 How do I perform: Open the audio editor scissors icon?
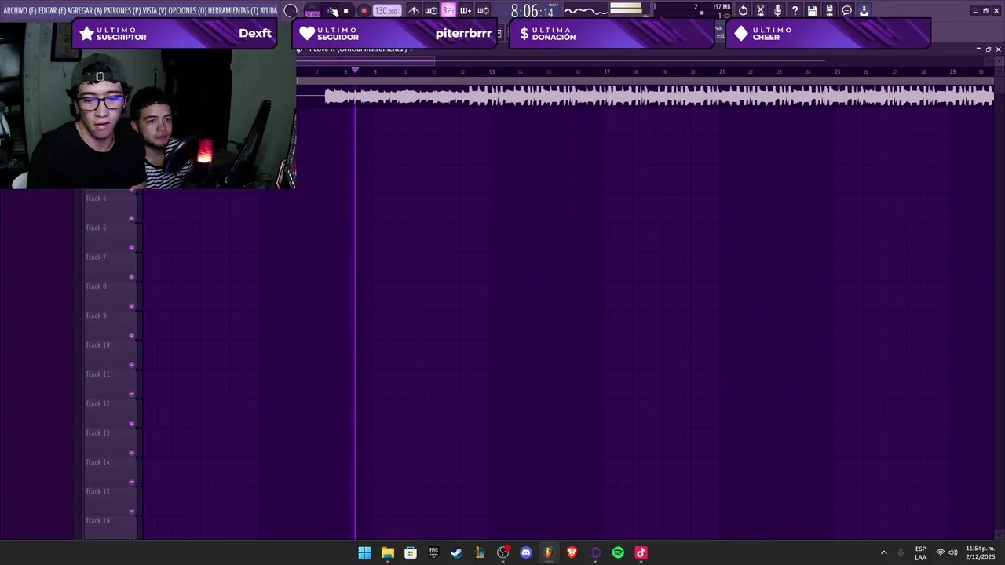tap(761, 11)
